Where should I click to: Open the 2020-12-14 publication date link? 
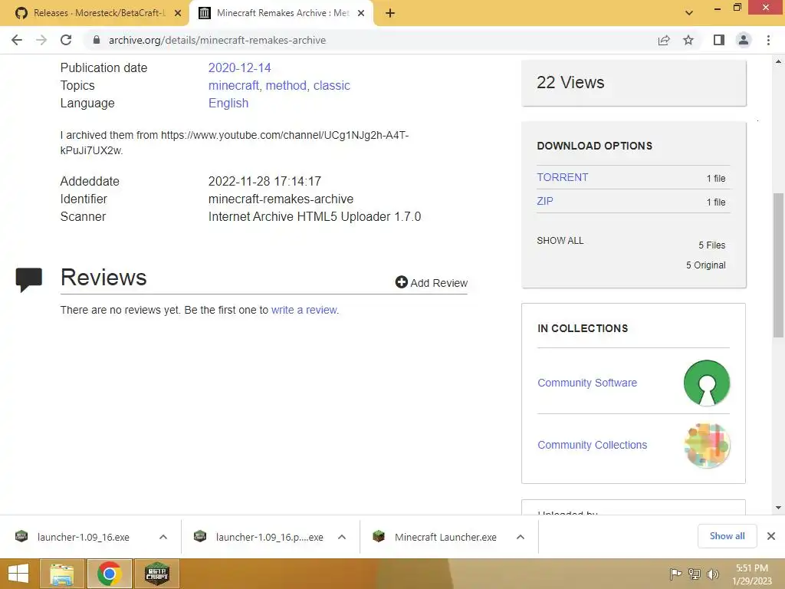pyautogui.click(x=239, y=67)
